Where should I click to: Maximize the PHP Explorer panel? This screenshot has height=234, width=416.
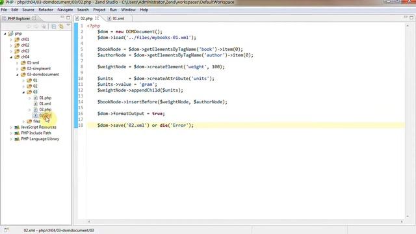pyautogui.click(x=68, y=18)
